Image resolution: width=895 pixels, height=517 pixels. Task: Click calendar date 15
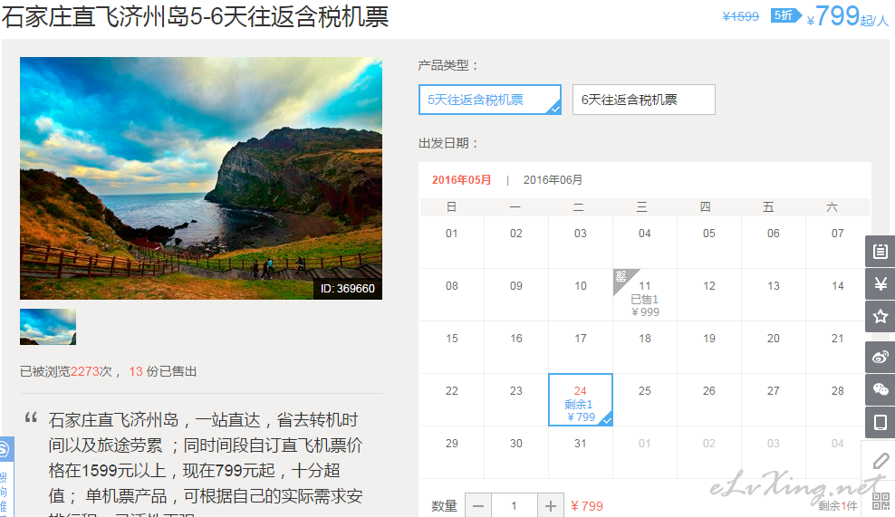451,339
